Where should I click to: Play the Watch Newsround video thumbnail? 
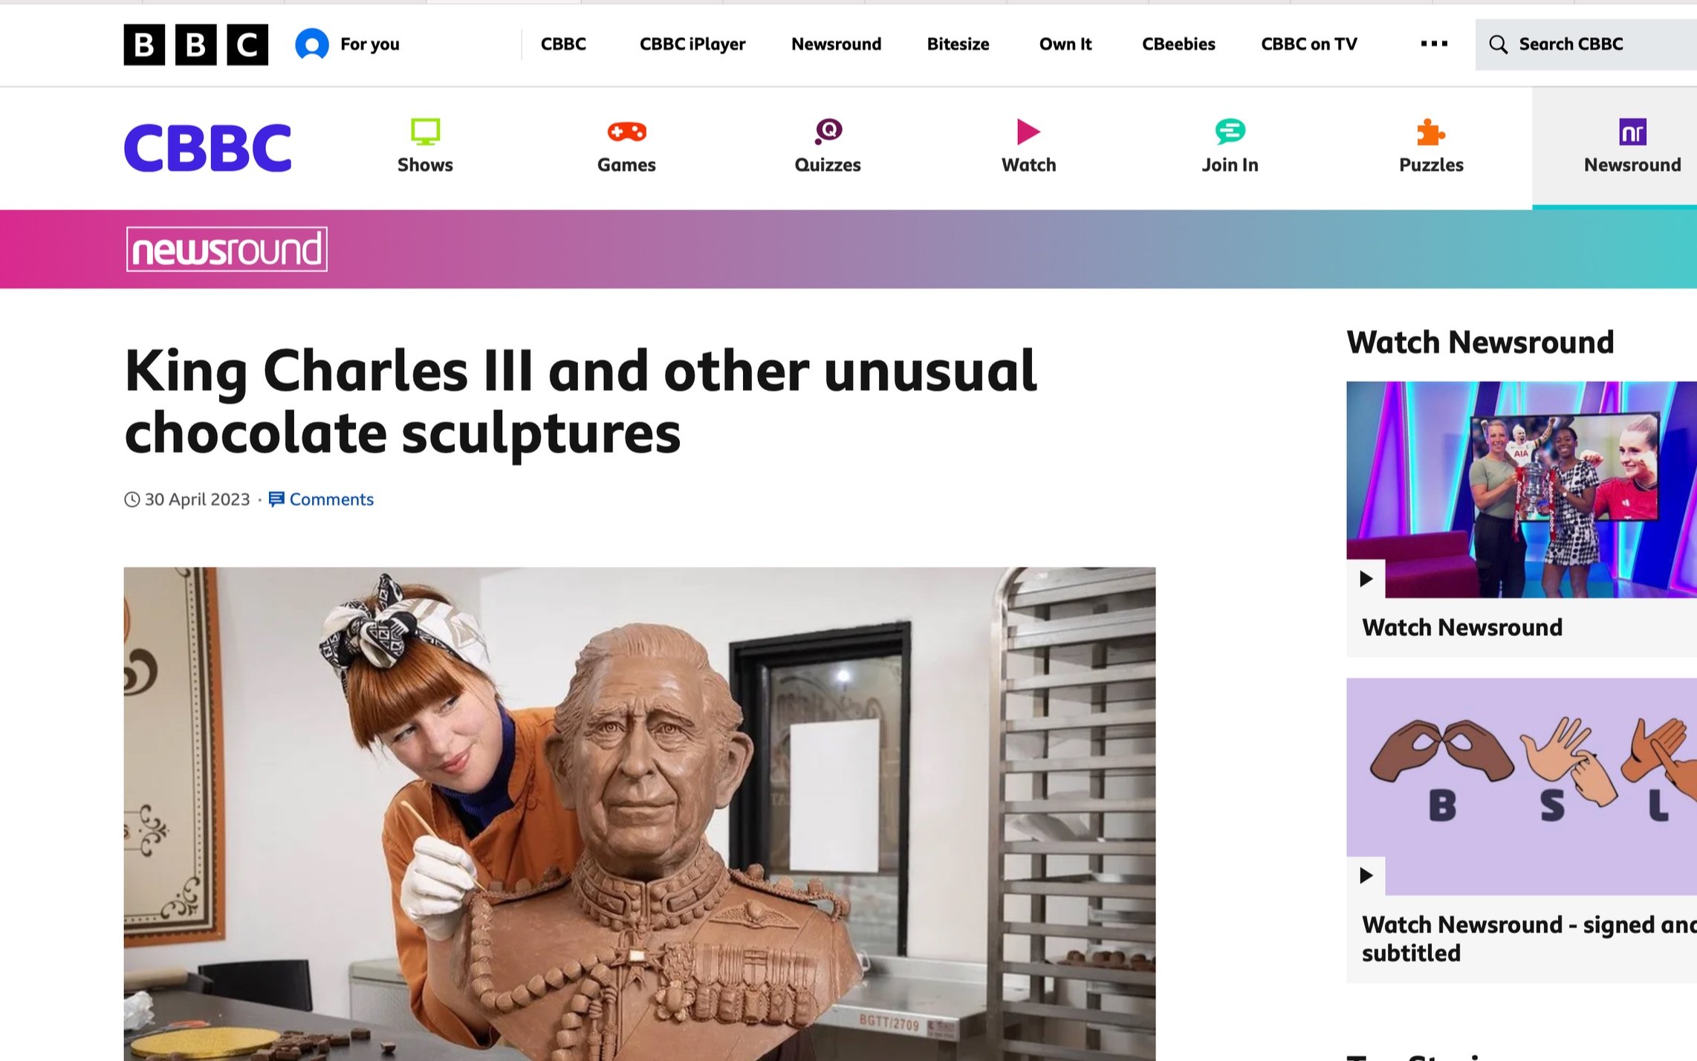tap(1521, 489)
